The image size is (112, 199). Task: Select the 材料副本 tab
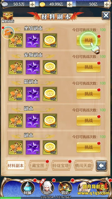[x=16, y=165]
